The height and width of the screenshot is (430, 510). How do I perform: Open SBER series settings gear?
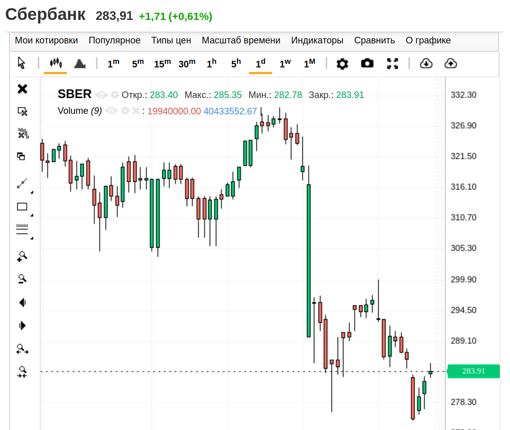(x=114, y=94)
